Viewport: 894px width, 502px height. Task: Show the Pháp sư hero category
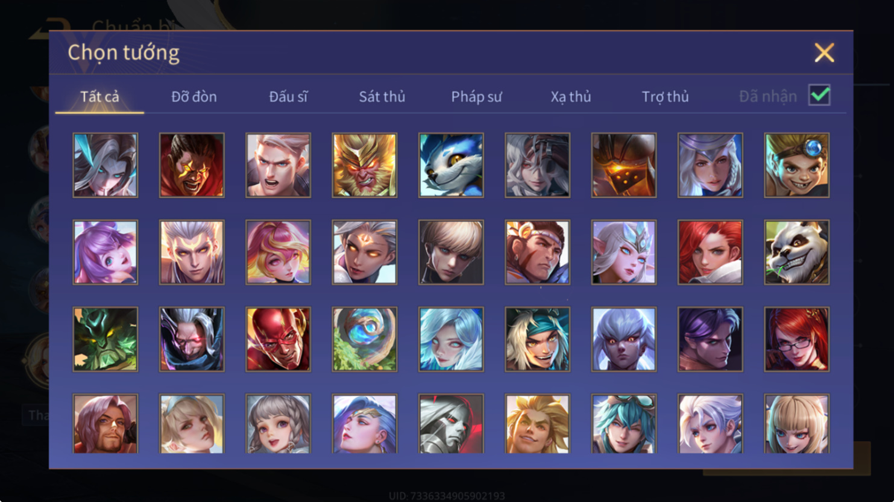tap(476, 96)
